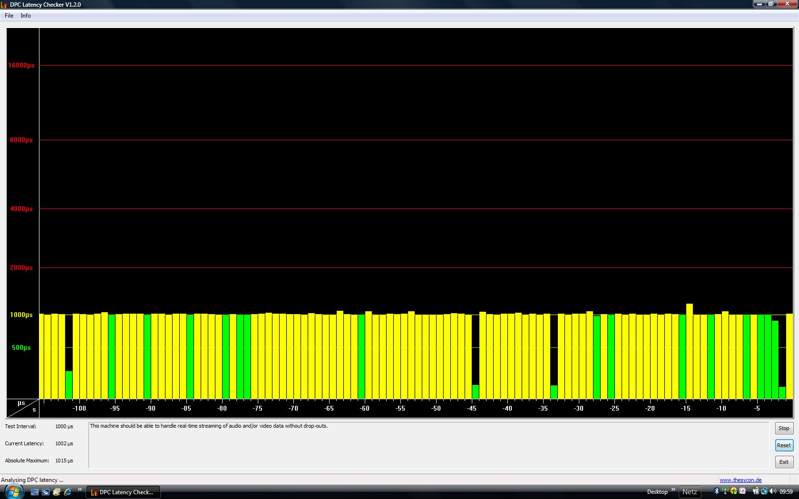Image resolution: width=799 pixels, height=499 pixels.
Task: Click the Absolute Maximum value 1015 µs
Action: (x=64, y=461)
